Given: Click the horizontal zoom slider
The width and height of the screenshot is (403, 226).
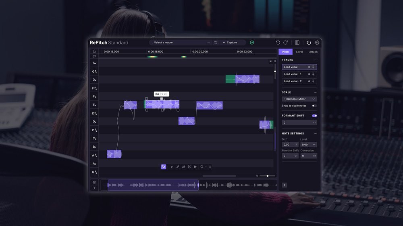Looking at the screenshot, I should (268, 176).
